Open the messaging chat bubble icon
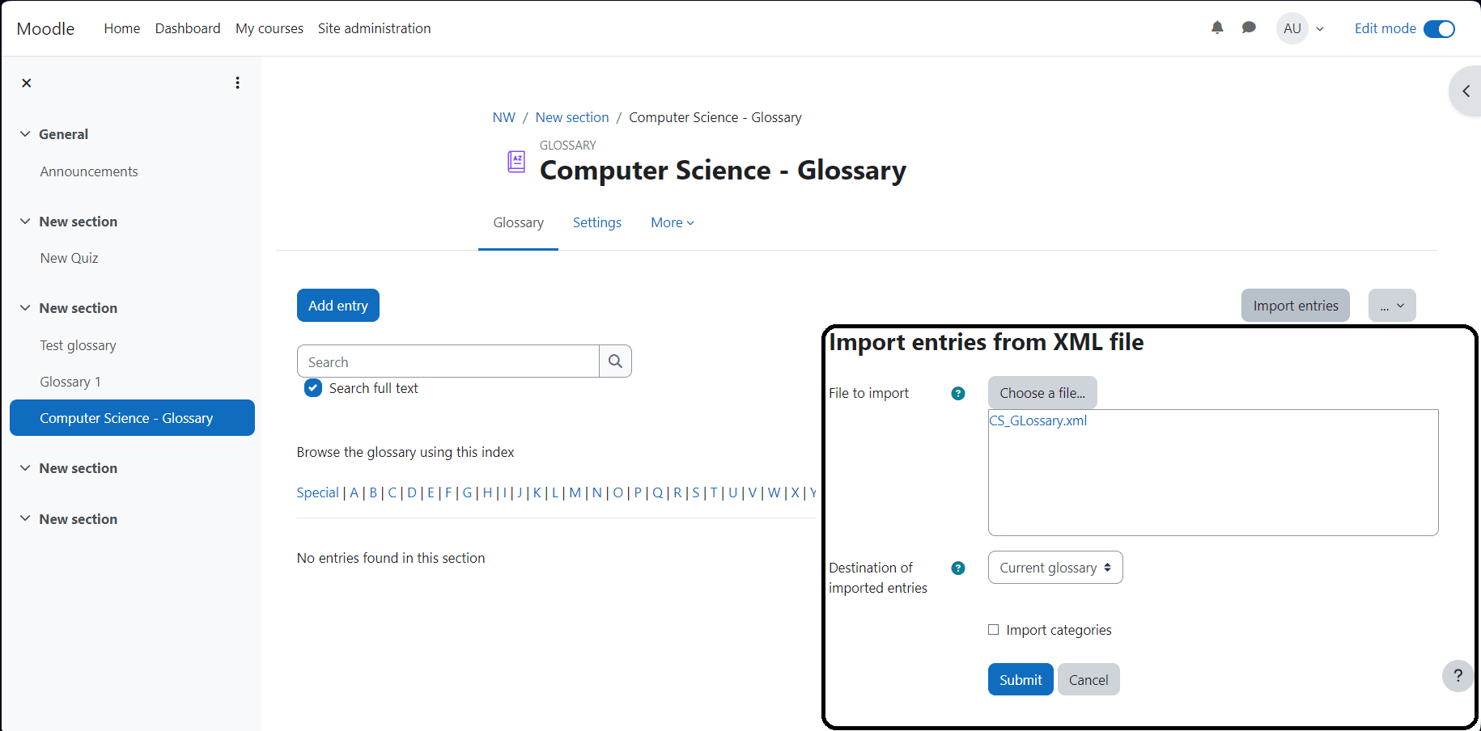The width and height of the screenshot is (1481, 731). coord(1249,27)
